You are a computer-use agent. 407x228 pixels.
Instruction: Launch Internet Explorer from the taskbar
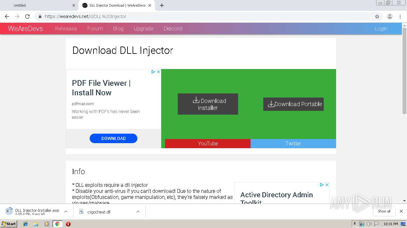[25, 224]
